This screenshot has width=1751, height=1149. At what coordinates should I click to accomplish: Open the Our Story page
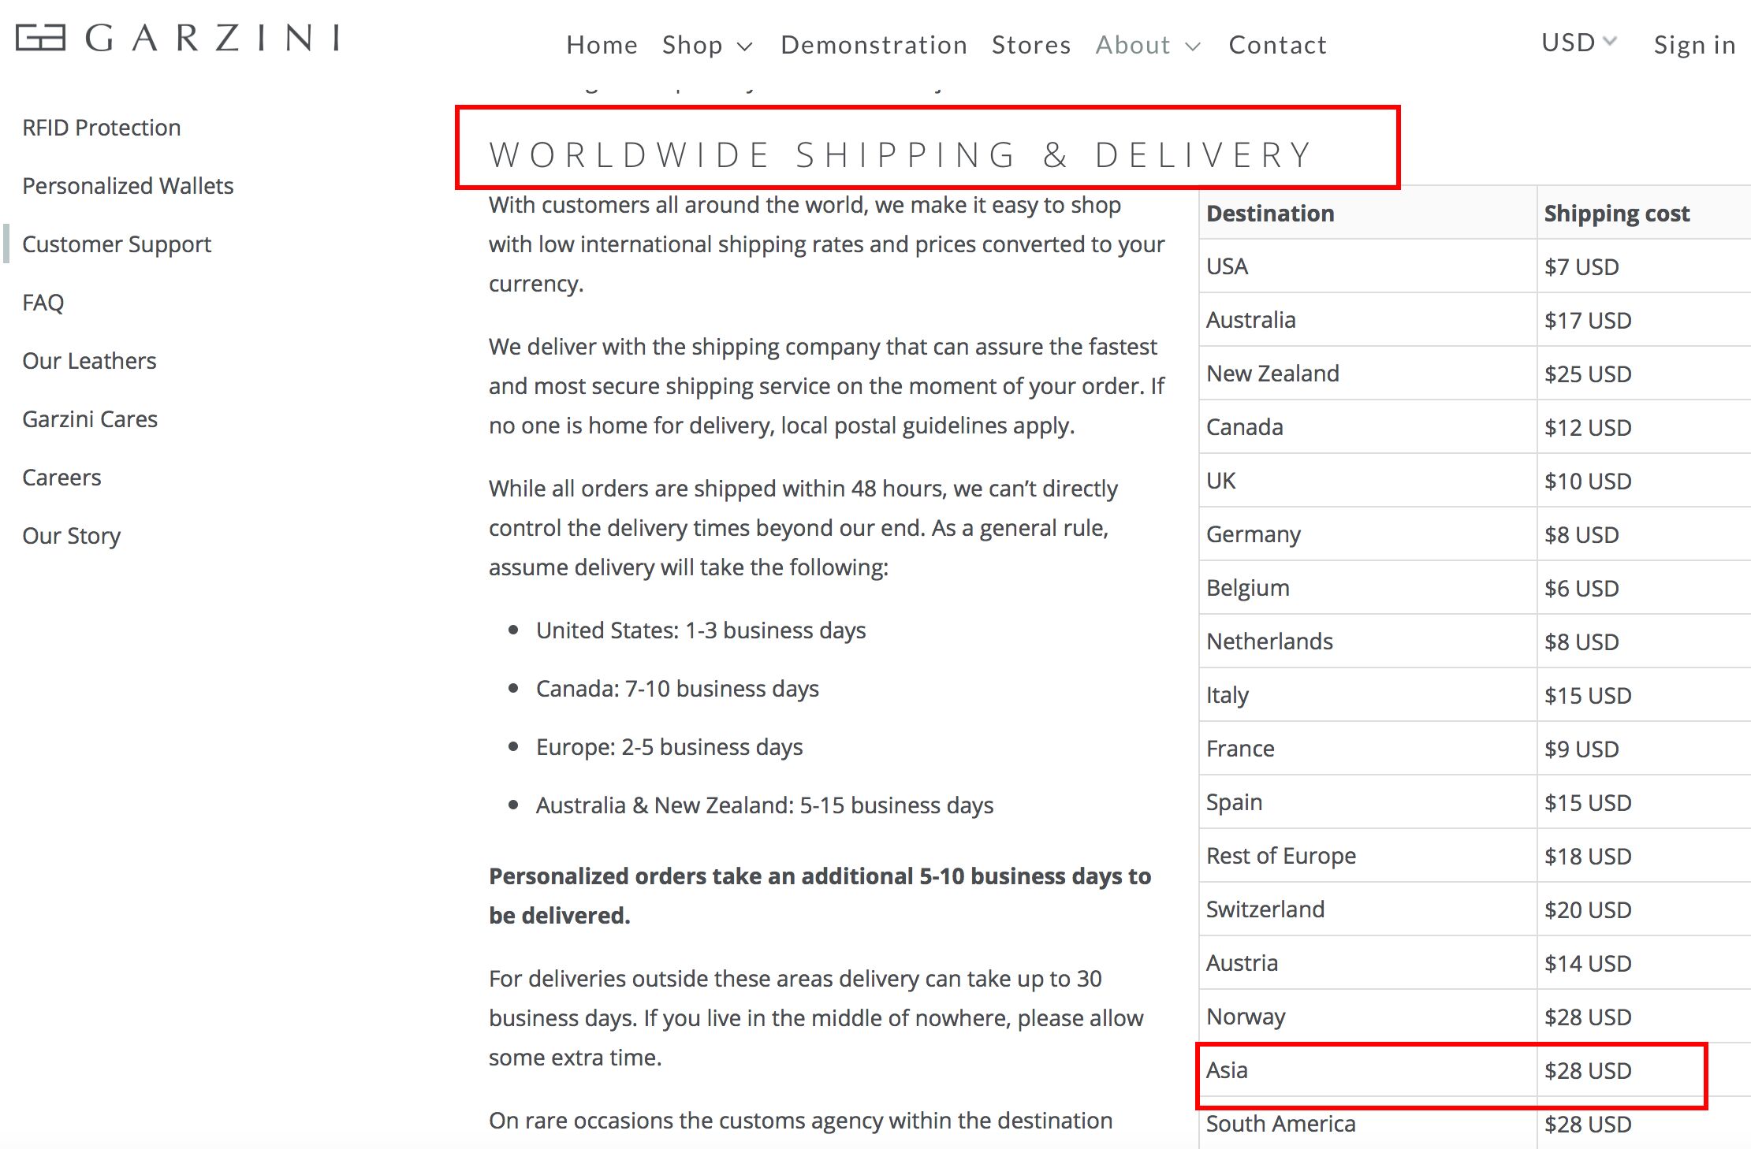72,536
